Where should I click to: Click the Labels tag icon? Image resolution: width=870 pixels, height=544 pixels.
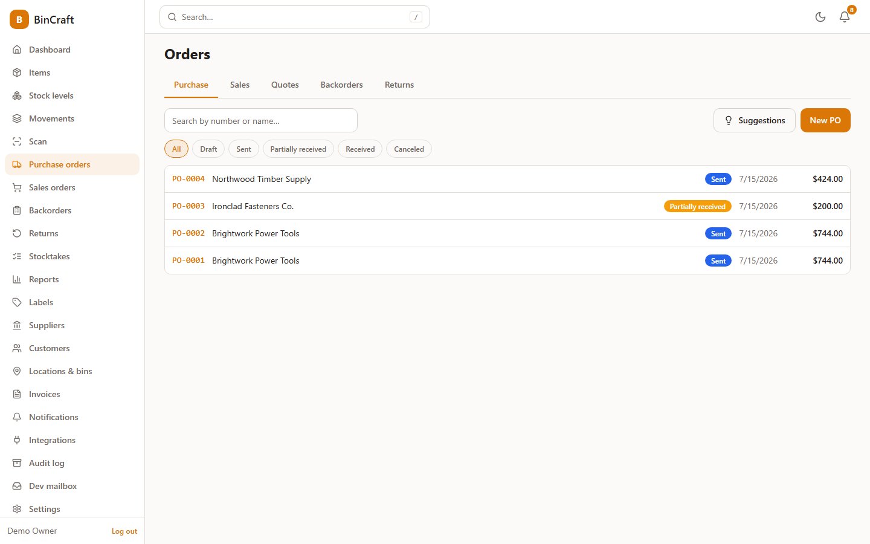coord(17,302)
